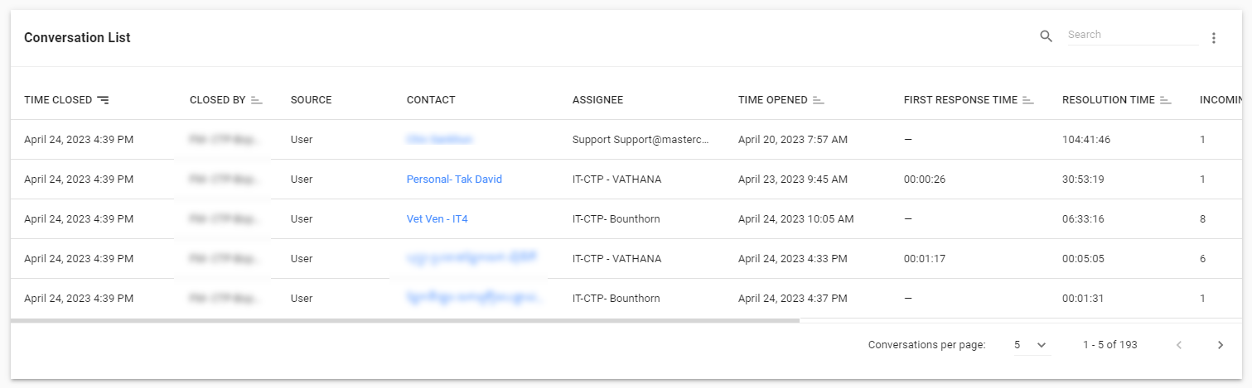Go to next page arrow
Screen dimensions: 1252x388
[x=1220, y=345]
